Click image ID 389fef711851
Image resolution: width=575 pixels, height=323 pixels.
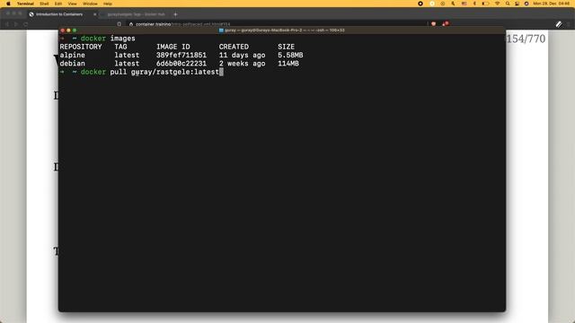pyautogui.click(x=181, y=56)
